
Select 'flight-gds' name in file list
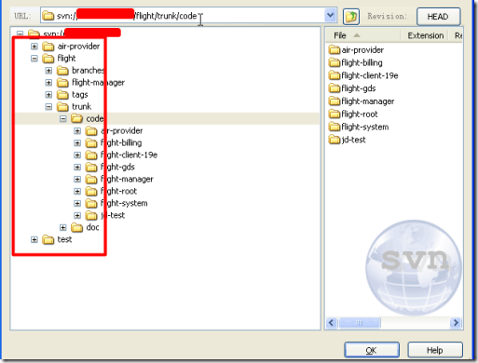click(359, 88)
